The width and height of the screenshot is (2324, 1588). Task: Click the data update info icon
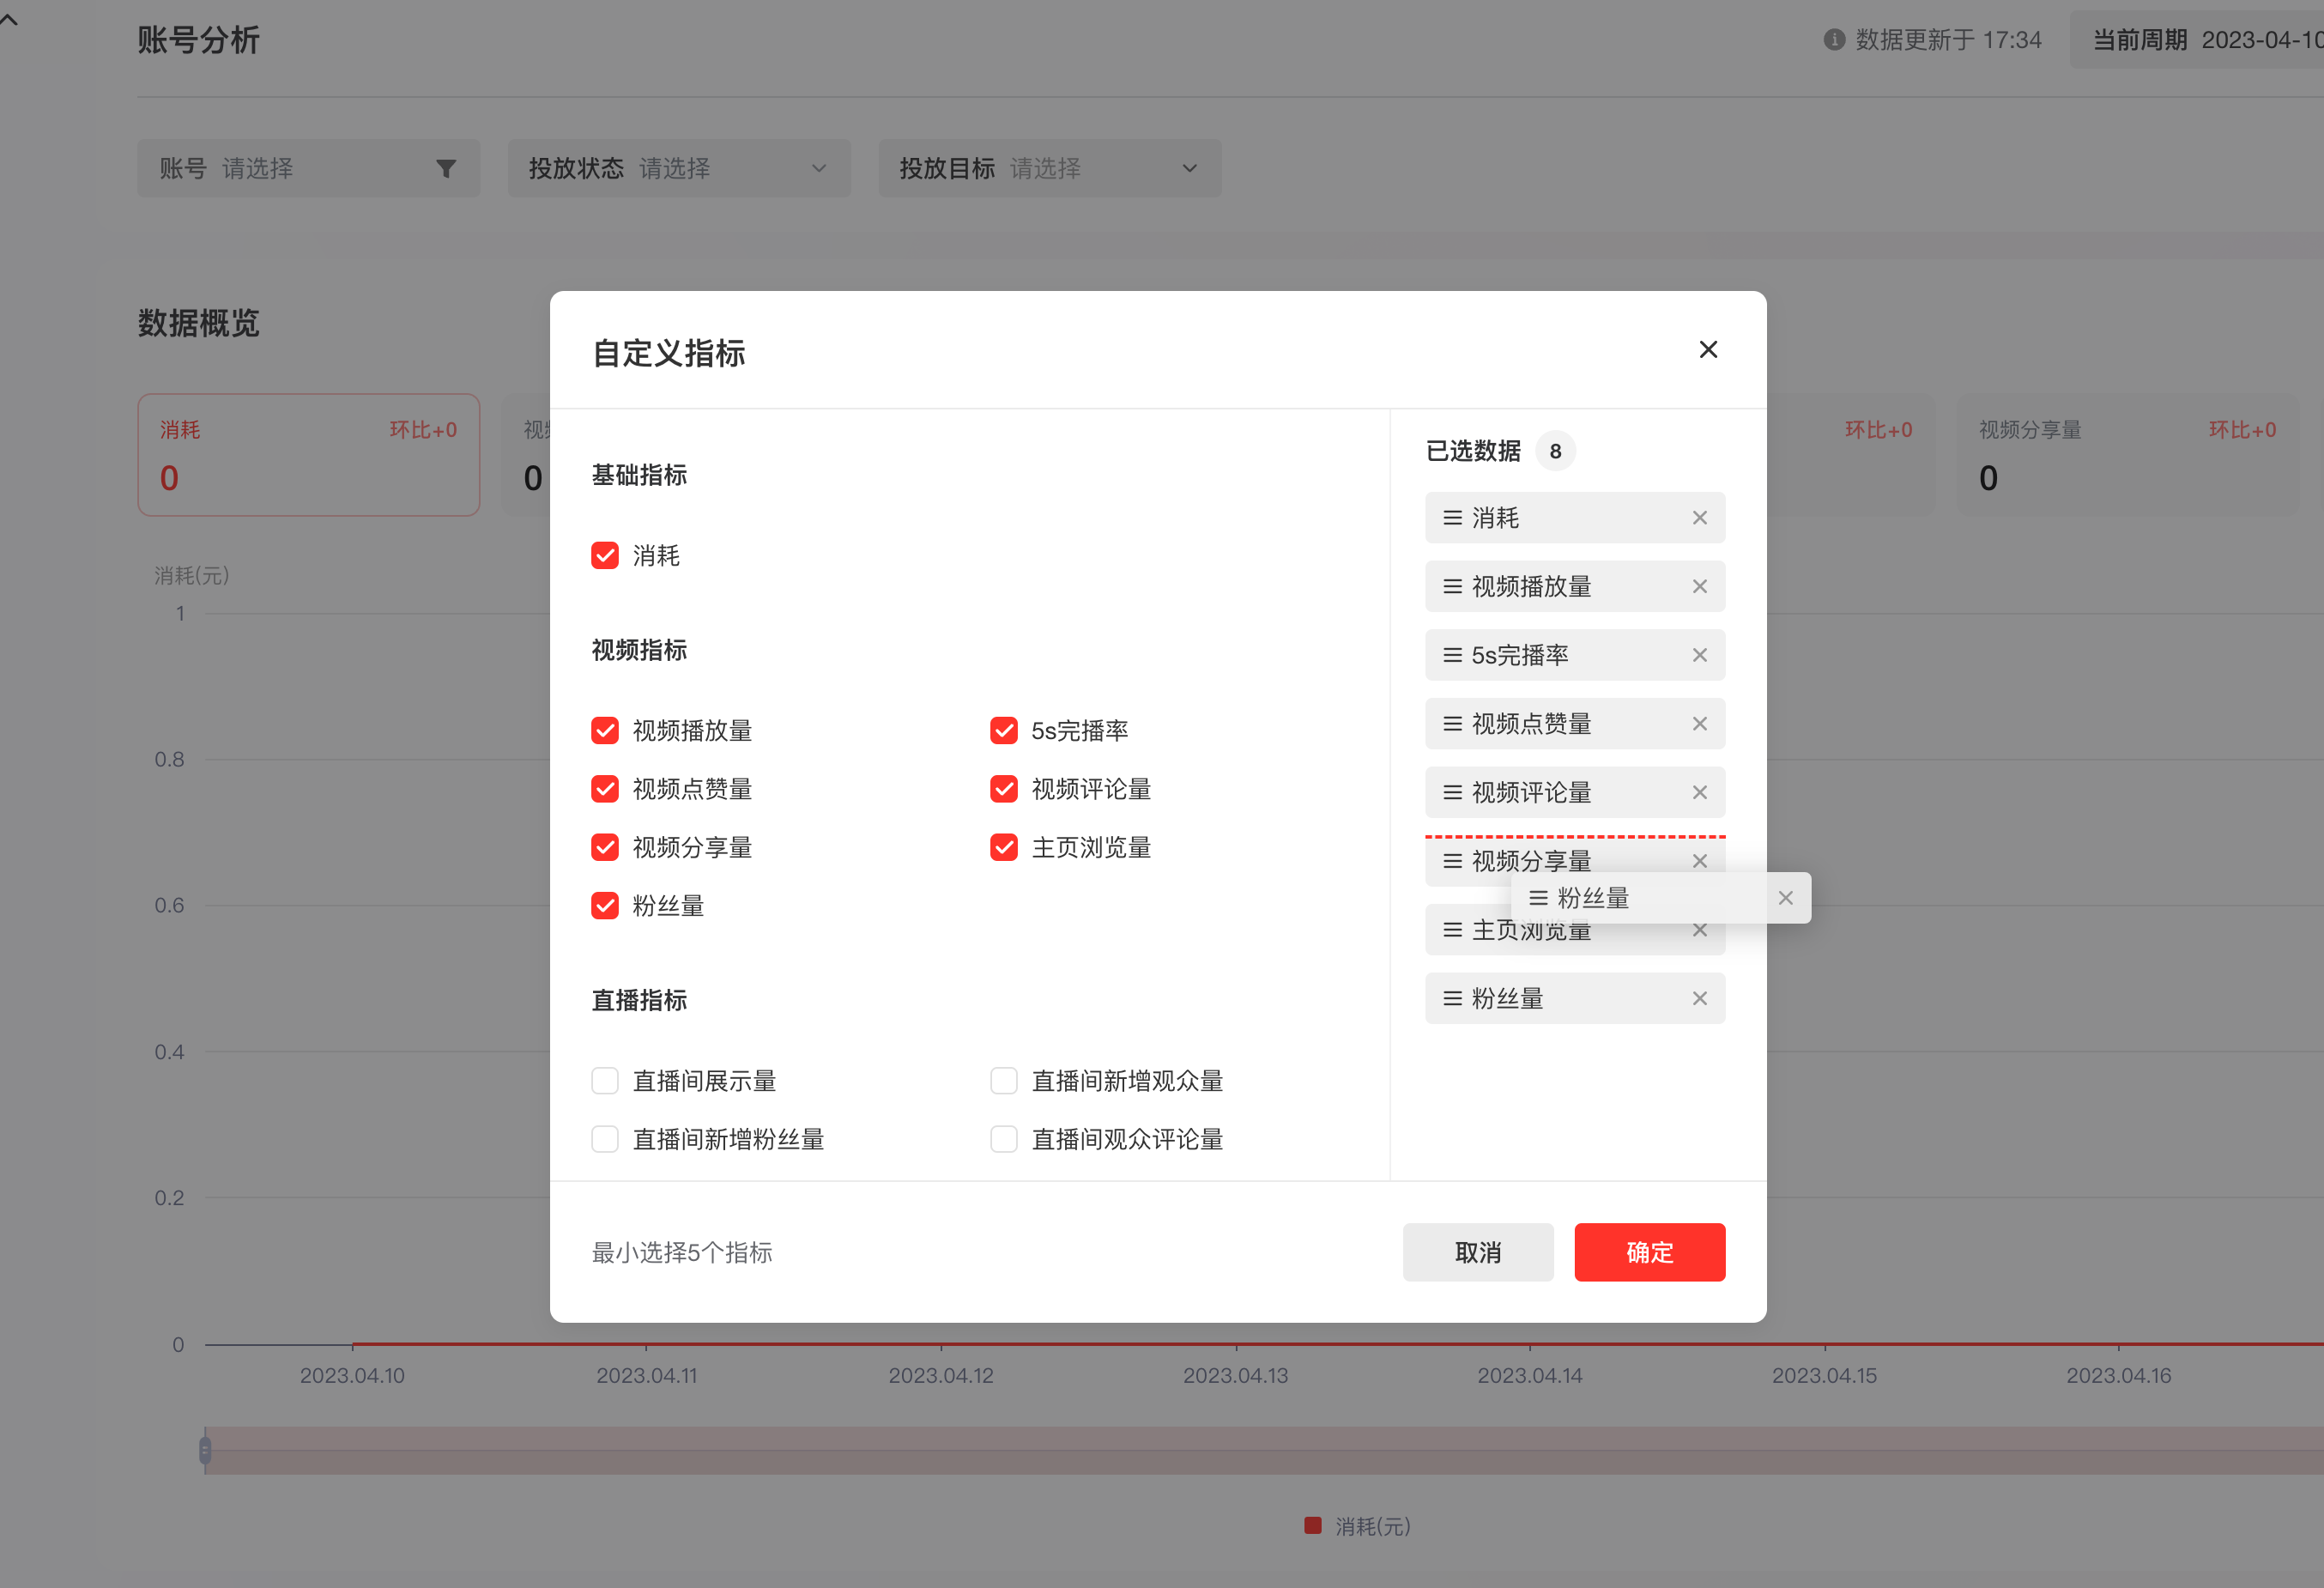(x=1833, y=40)
